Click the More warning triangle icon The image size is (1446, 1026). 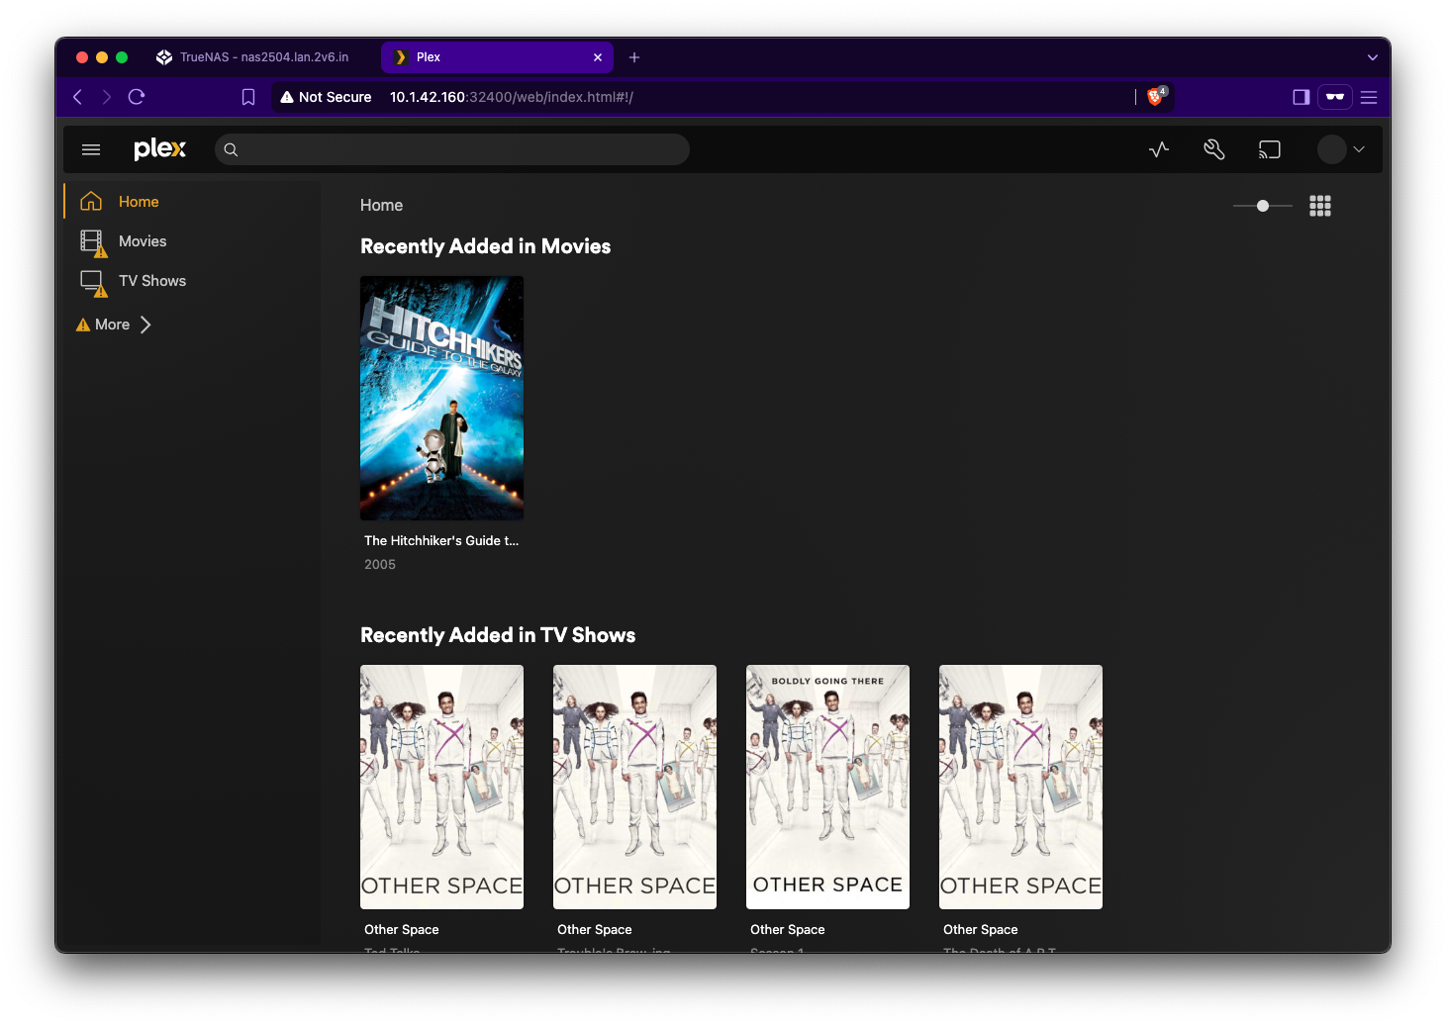point(83,325)
